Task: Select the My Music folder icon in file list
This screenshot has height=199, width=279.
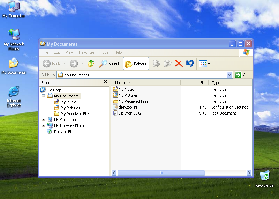Action: tap(115, 89)
